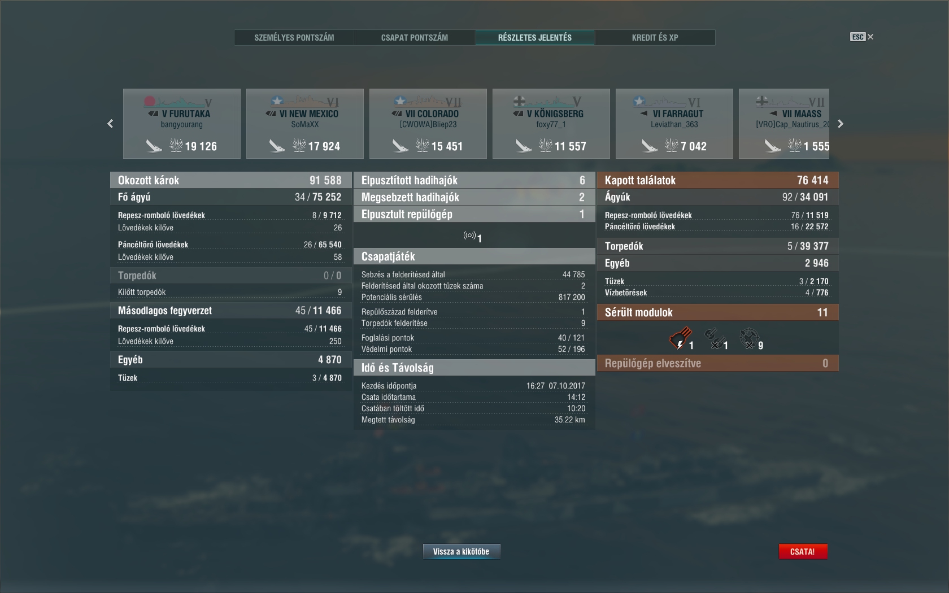
Task: Click the damage burst icon next to 19 126
Action: (x=176, y=146)
